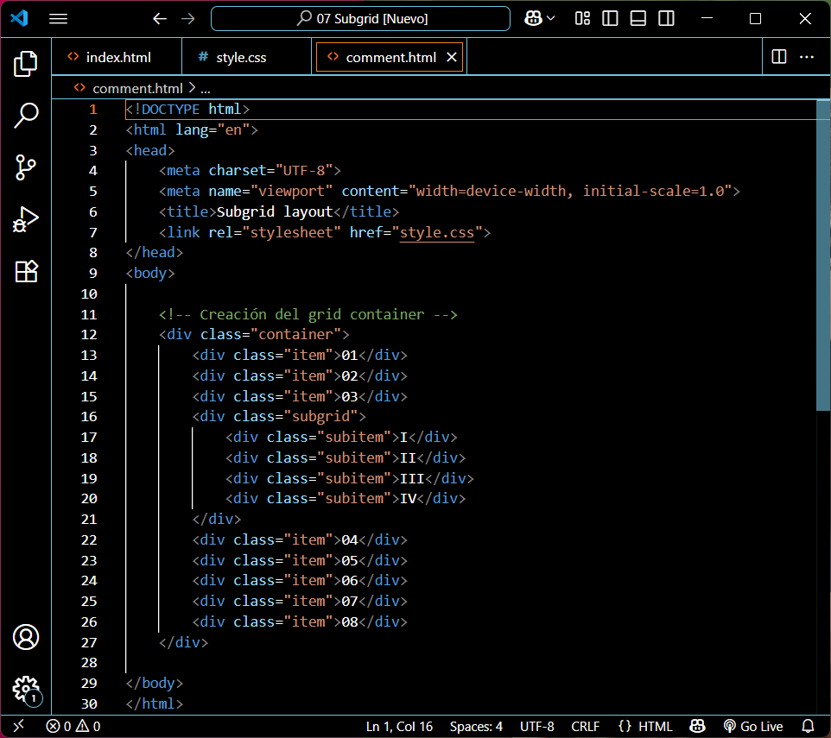Open the hamburger application menu
Image resolution: width=831 pixels, height=738 pixels.
click(58, 19)
